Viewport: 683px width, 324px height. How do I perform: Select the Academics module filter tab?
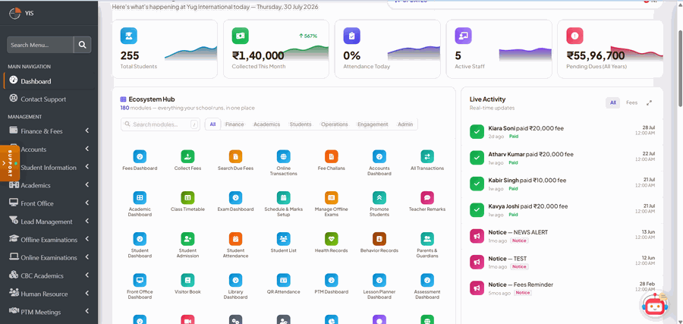pyautogui.click(x=266, y=124)
